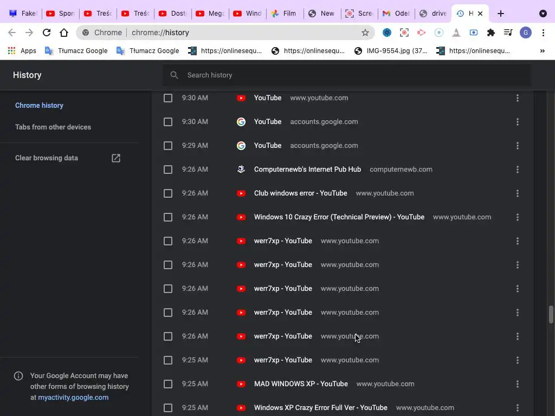Open the Computernewb's Internet Pub Hub favicon
The width and height of the screenshot is (555, 416).
[241, 170]
